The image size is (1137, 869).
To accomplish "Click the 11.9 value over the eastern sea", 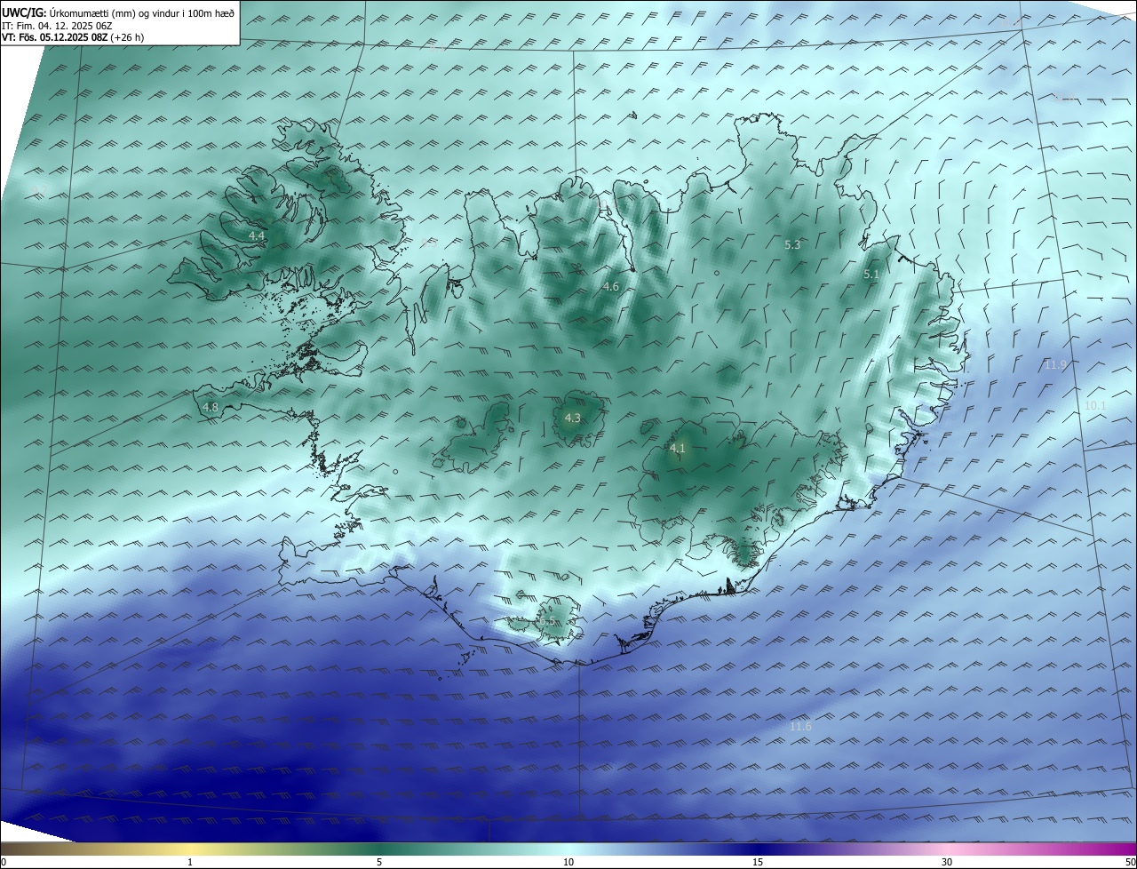I will [1055, 365].
